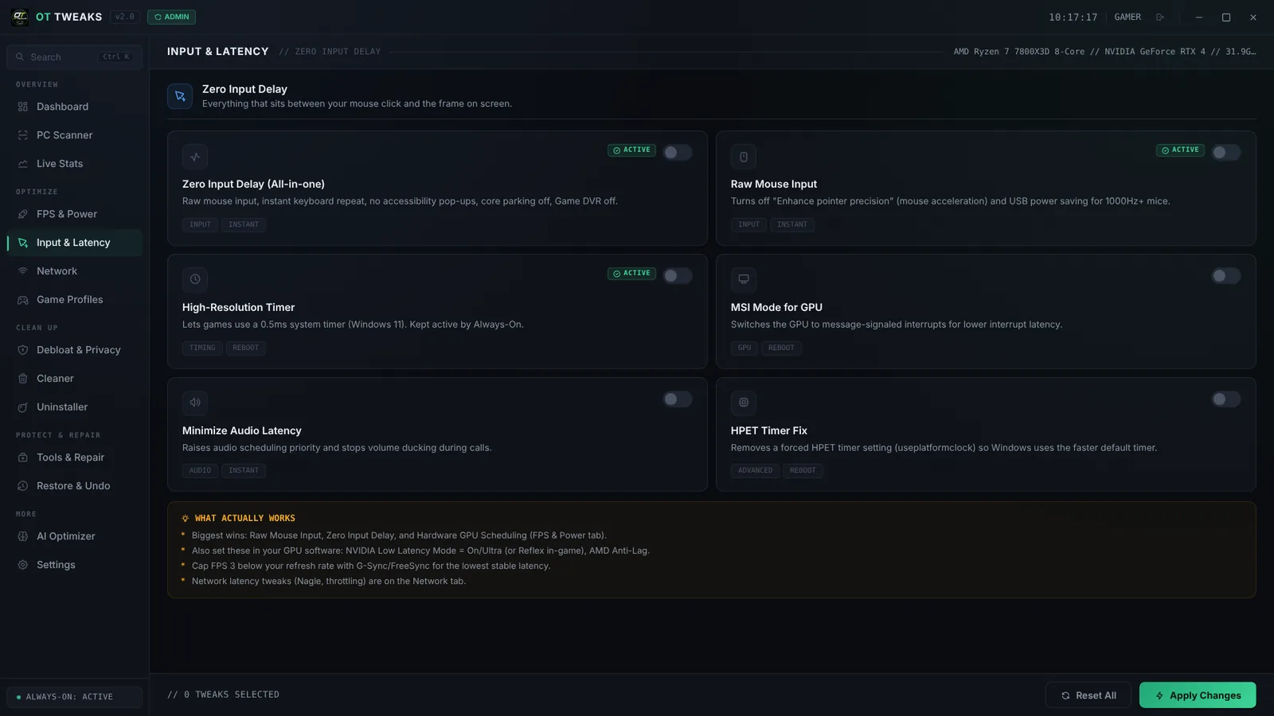This screenshot has height=716, width=1274.
Task: Click the speaker icon on Minimize Audio Latency card
Action: coord(195,403)
